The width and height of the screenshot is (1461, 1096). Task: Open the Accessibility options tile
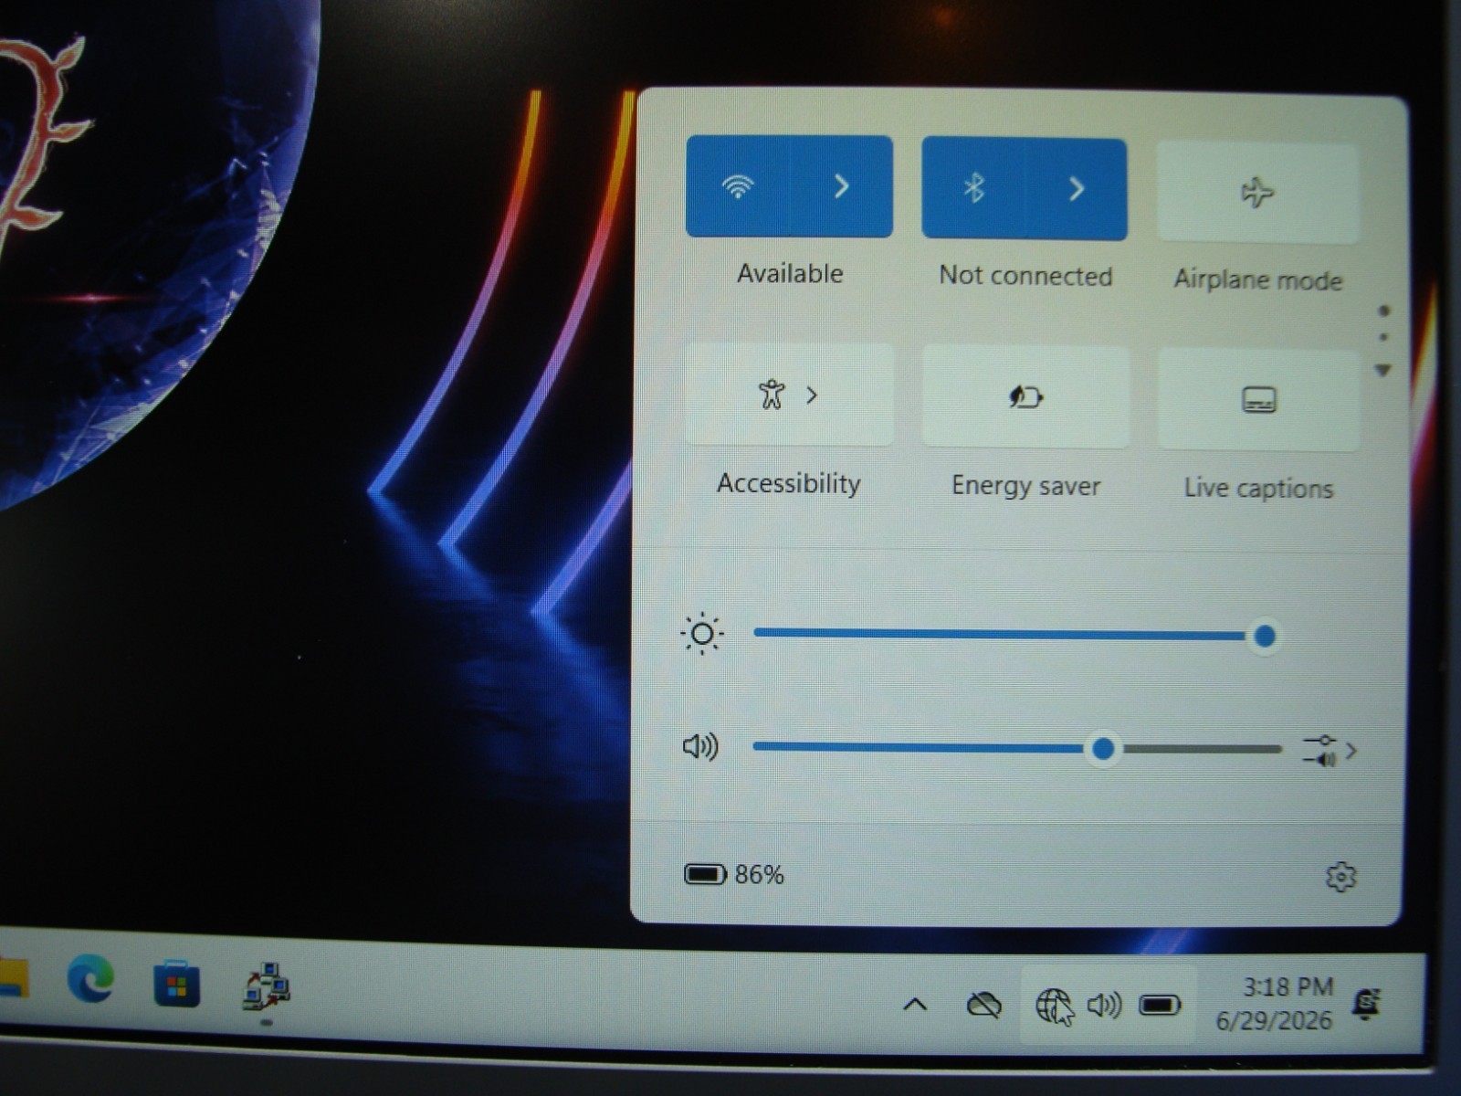click(789, 395)
